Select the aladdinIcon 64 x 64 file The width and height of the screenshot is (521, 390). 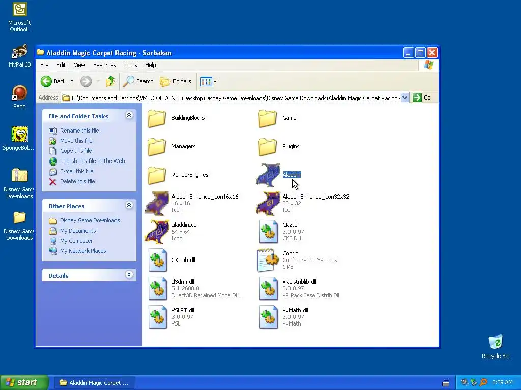[157, 232]
